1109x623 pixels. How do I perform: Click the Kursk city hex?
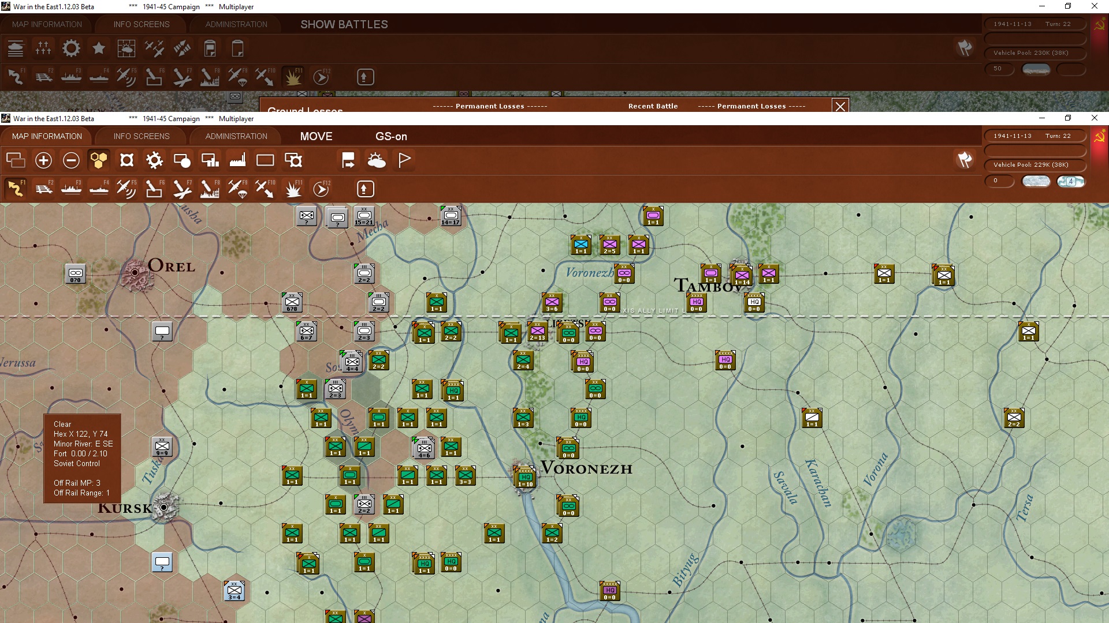pyautogui.click(x=164, y=508)
